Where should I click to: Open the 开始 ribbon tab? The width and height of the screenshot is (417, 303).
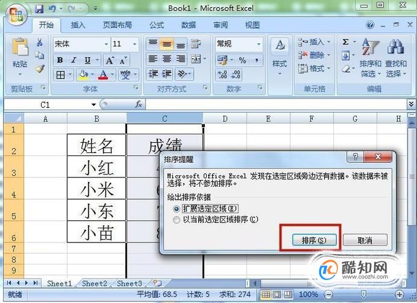(x=46, y=25)
